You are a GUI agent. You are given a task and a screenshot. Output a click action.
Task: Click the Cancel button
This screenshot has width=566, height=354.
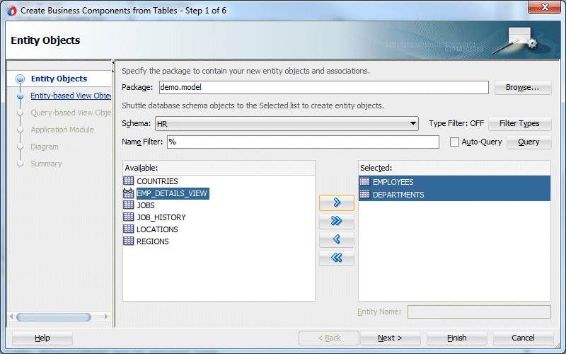coord(523,338)
